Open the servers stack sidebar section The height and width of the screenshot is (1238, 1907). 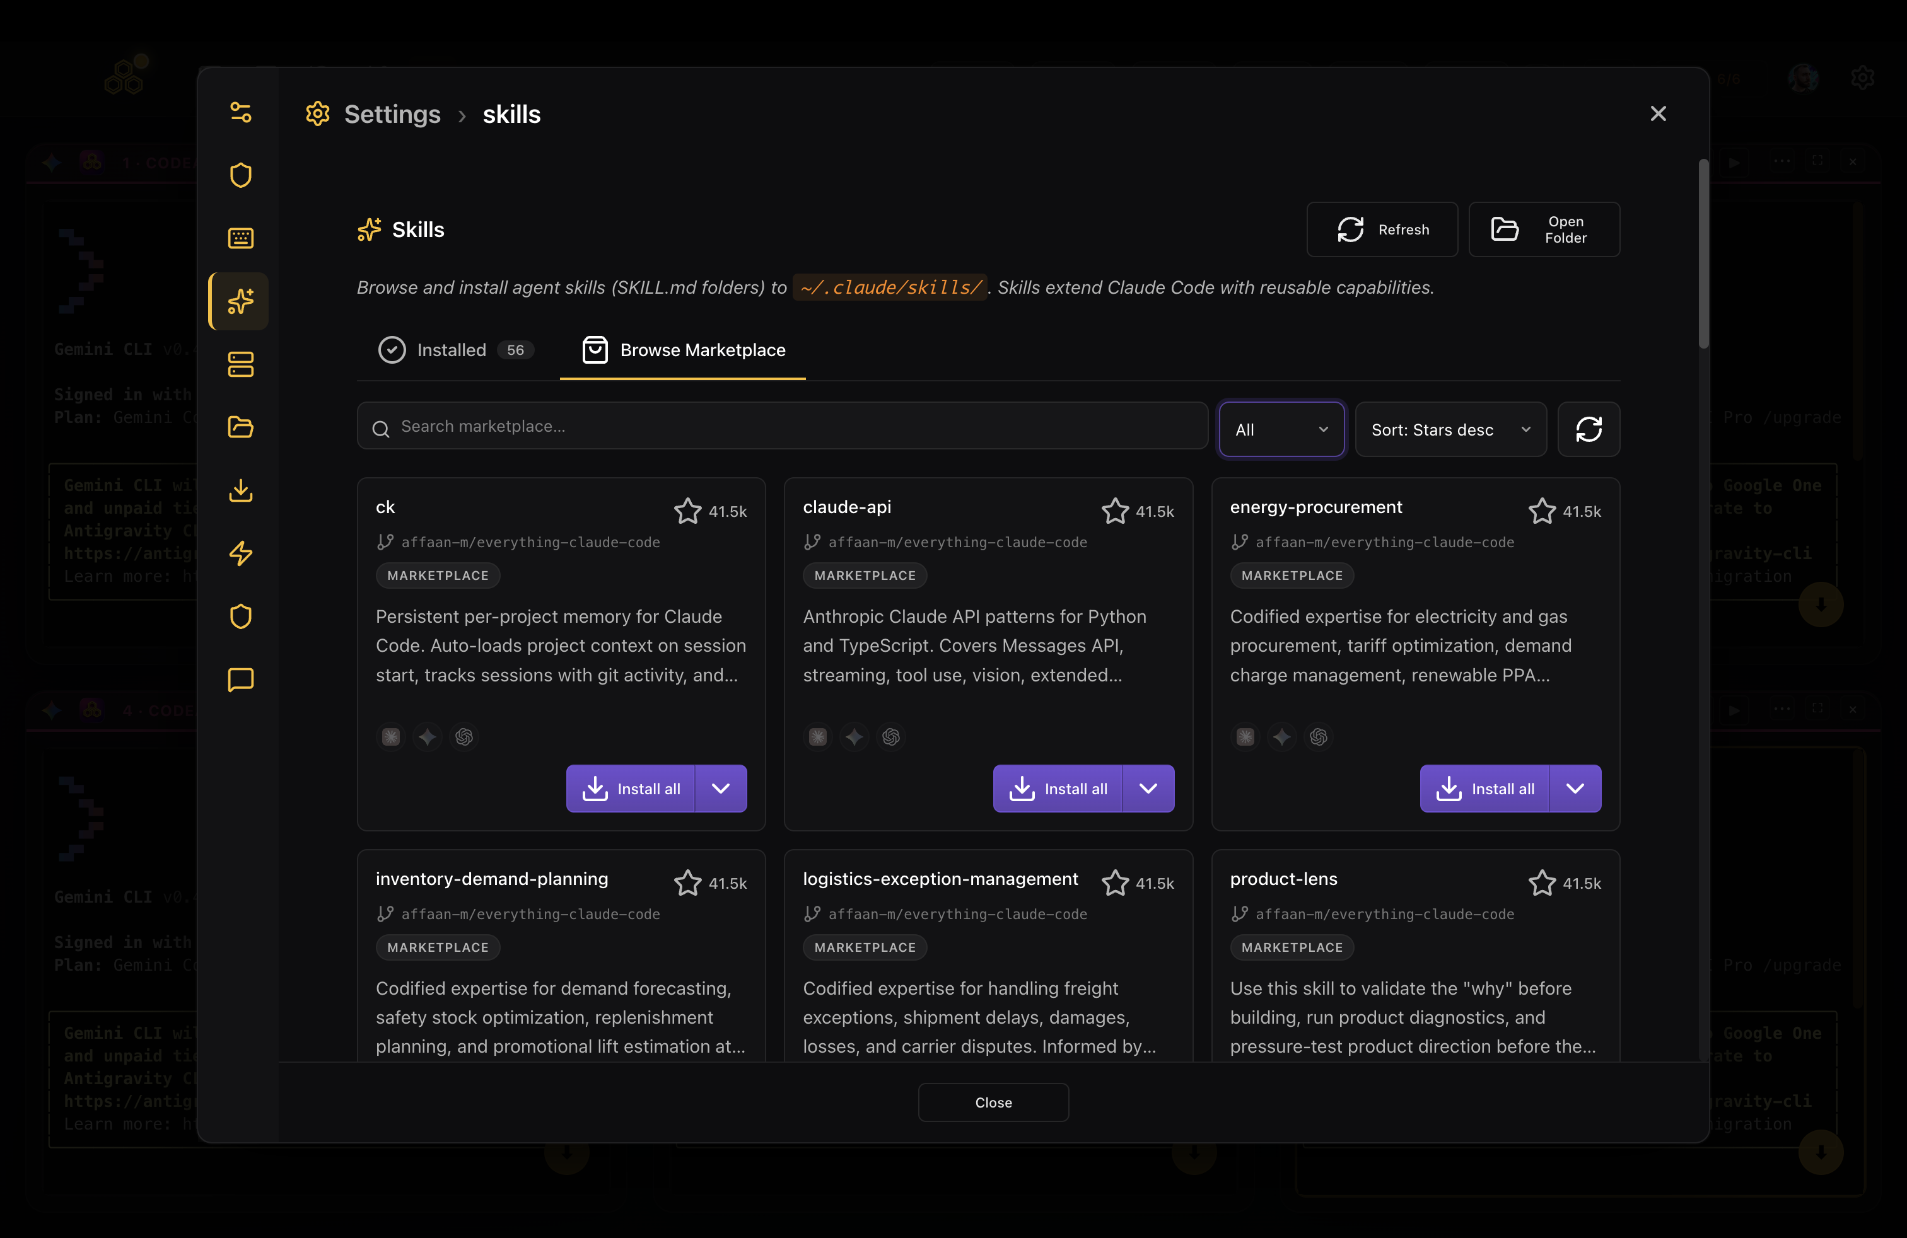coord(240,364)
